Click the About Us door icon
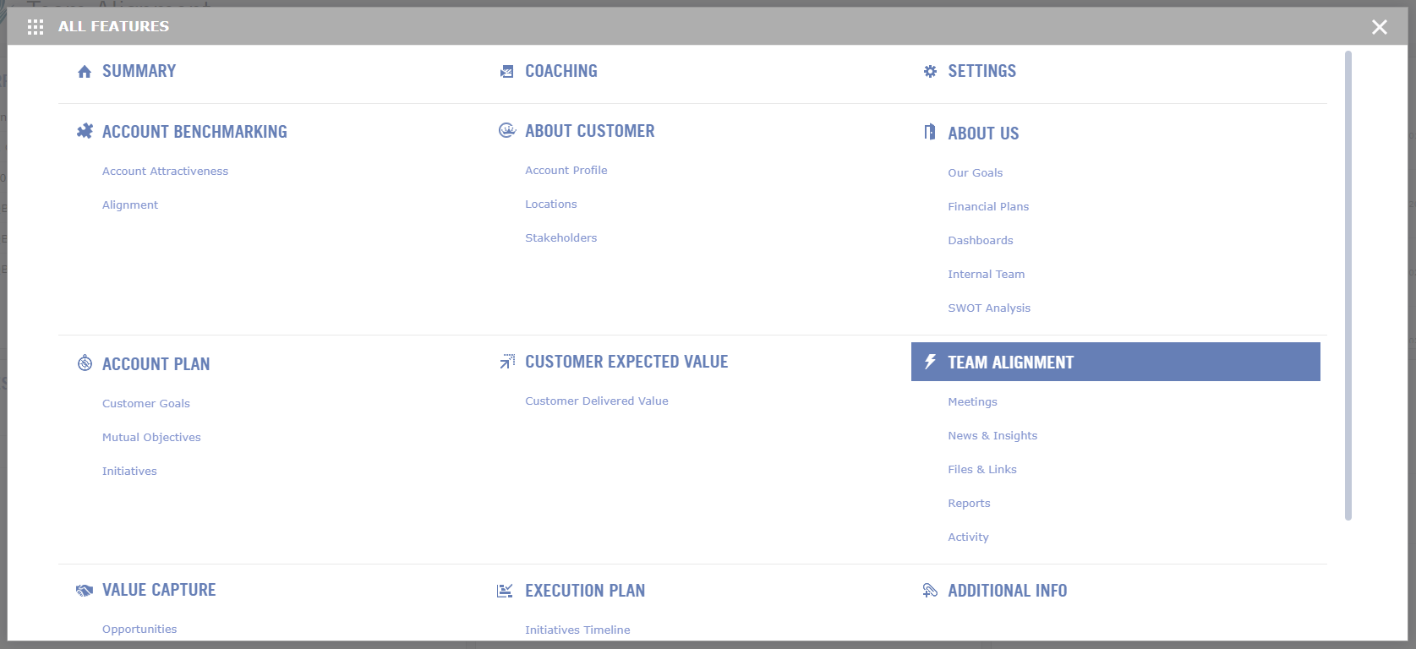This screenshot has height=649, width=1416. coord(930,133)
